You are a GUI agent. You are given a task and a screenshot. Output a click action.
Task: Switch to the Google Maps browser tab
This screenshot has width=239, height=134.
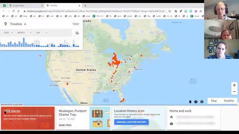coord(26,6)
